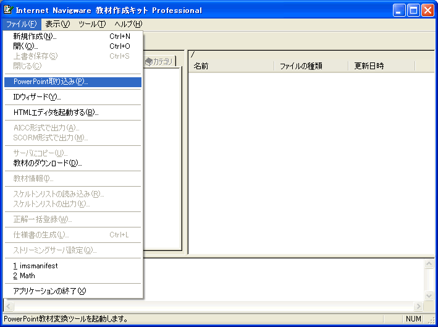The height and width of the screenshot is (327, 438).
Task: Click the output pane scroll-down arrow
Action: pyautogui.click(x=429, y=295)
